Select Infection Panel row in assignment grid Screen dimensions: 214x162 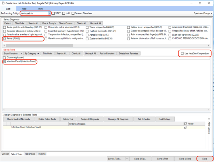coord(104,127)
